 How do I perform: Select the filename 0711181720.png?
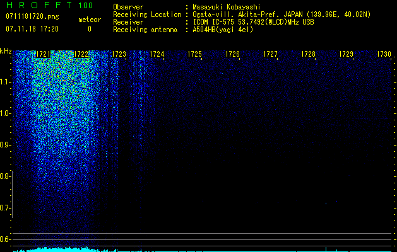(32, 16)
